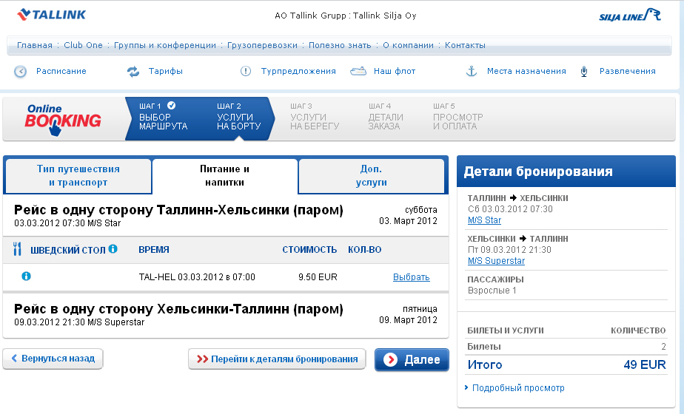Click the info icon in the TAL-HEL row
The image size is (684, 414).
coord(26,276)
